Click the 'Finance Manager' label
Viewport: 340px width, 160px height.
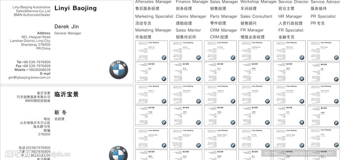(192, 2)
